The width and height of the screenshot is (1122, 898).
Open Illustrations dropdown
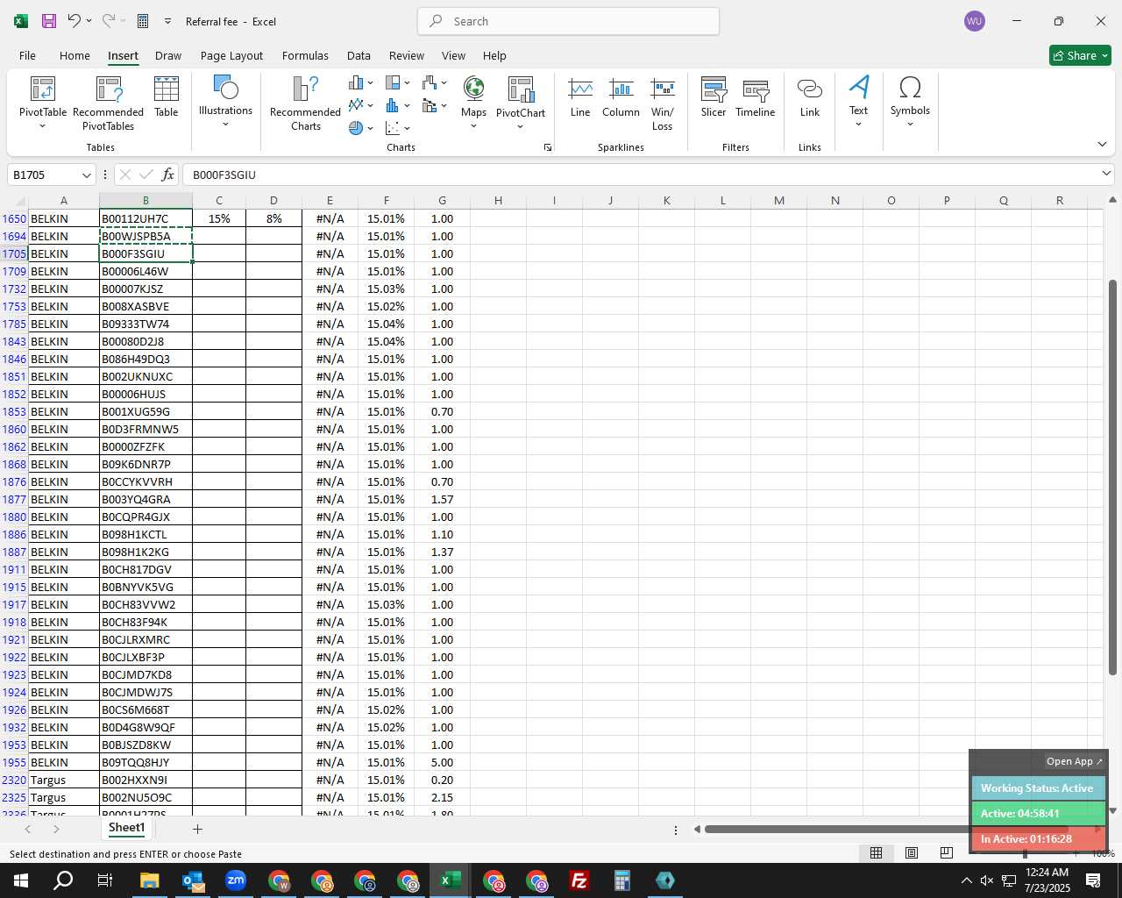[x=225, y=102]
